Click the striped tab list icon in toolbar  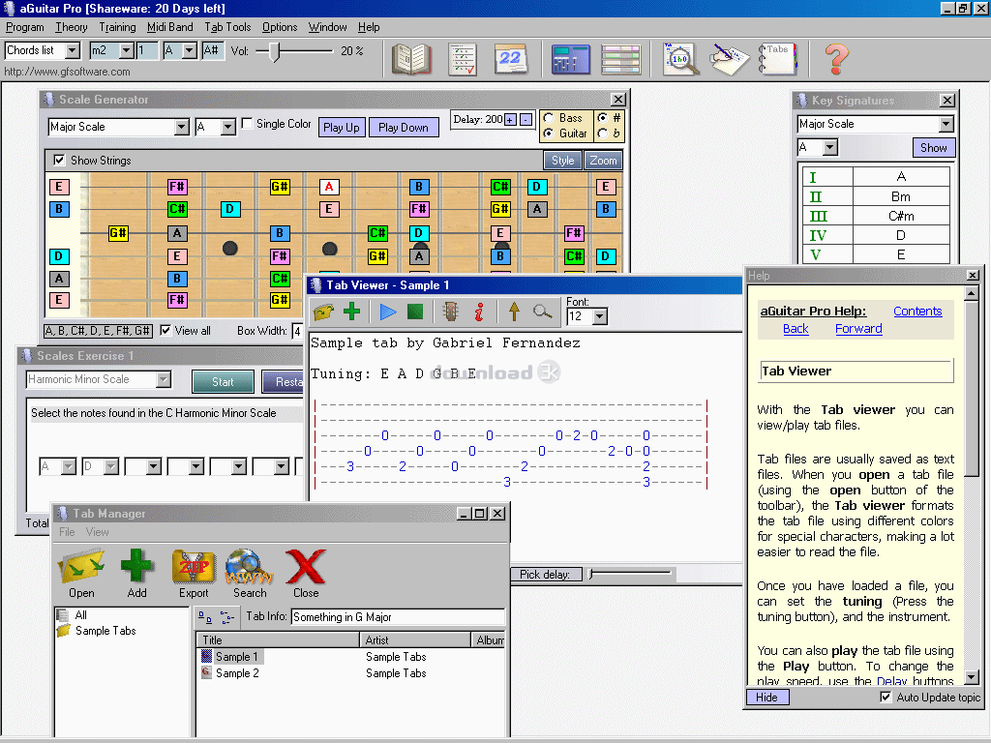point(620,59)
